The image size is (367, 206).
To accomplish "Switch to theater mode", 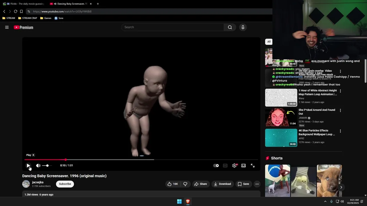I will click(243, 165).
